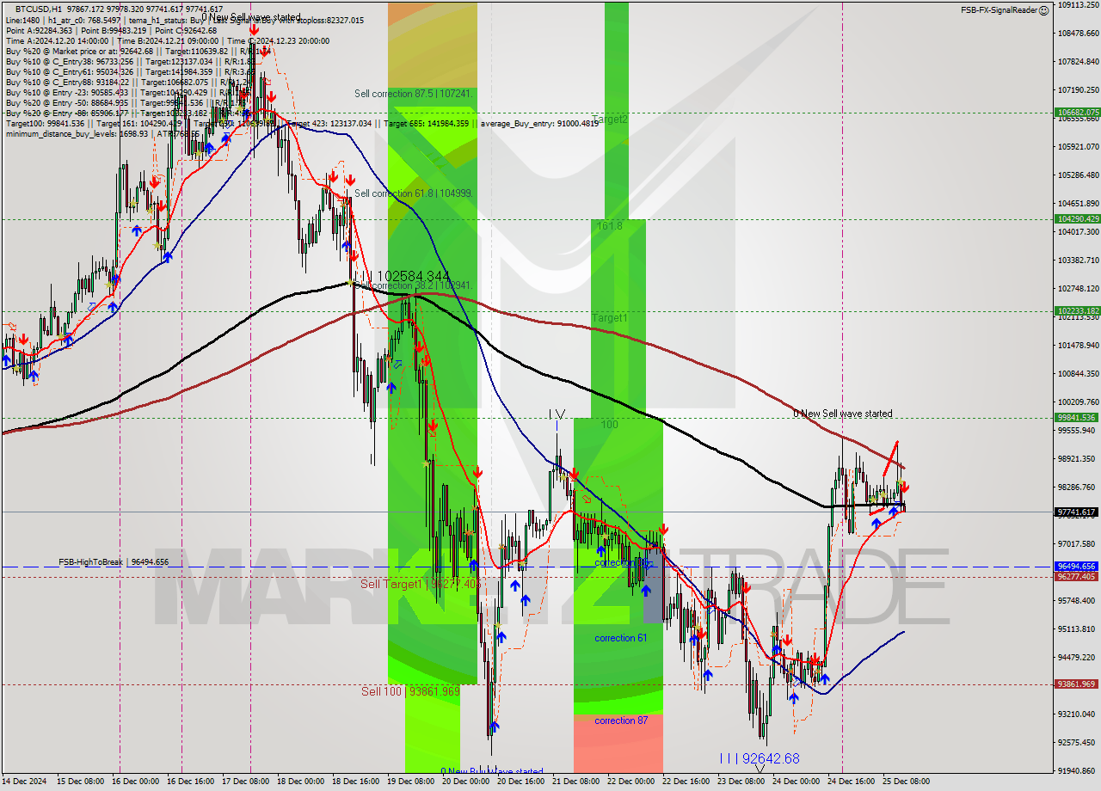Click the '161.8' Fibonacci label

click(x=609, y=225)
